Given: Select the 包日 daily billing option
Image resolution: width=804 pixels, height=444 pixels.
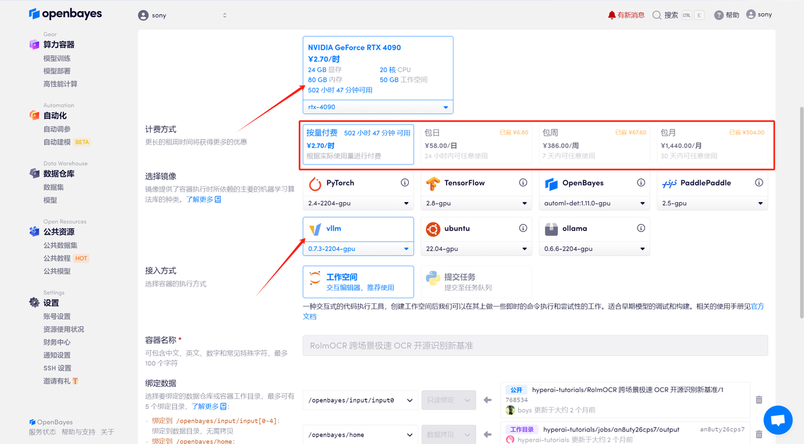Looking at the screenshot, I should pyautogui.click(x=476, y=145).
